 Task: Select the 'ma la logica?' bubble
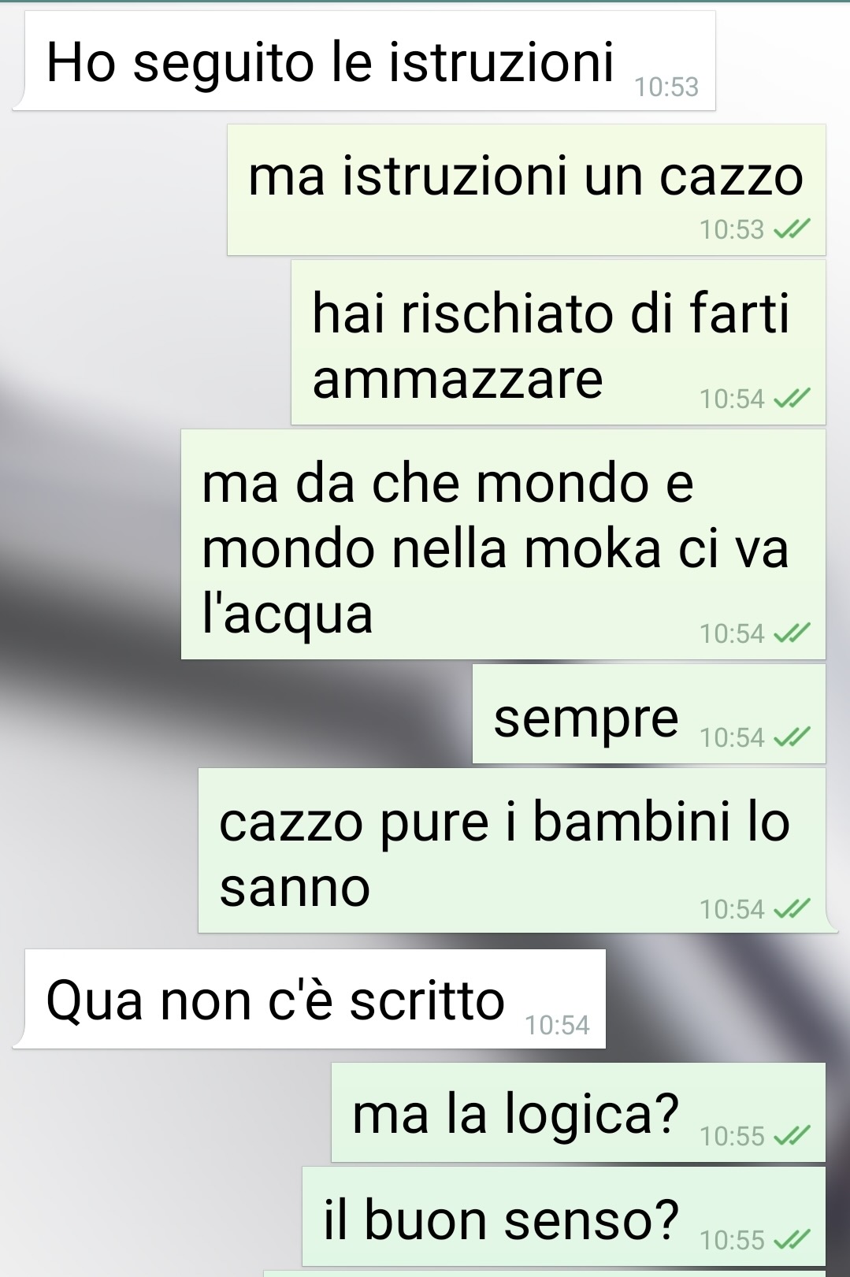[x=578, y=1112]
